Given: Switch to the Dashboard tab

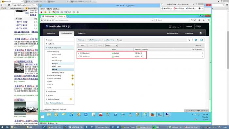Looking at the screenshot, I should tap(51, 33).
